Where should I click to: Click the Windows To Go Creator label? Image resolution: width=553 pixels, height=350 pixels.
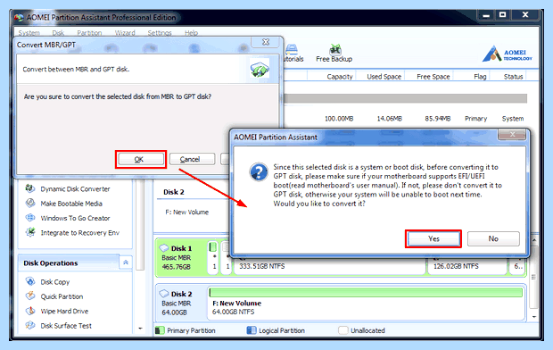(x=75, y=218)
